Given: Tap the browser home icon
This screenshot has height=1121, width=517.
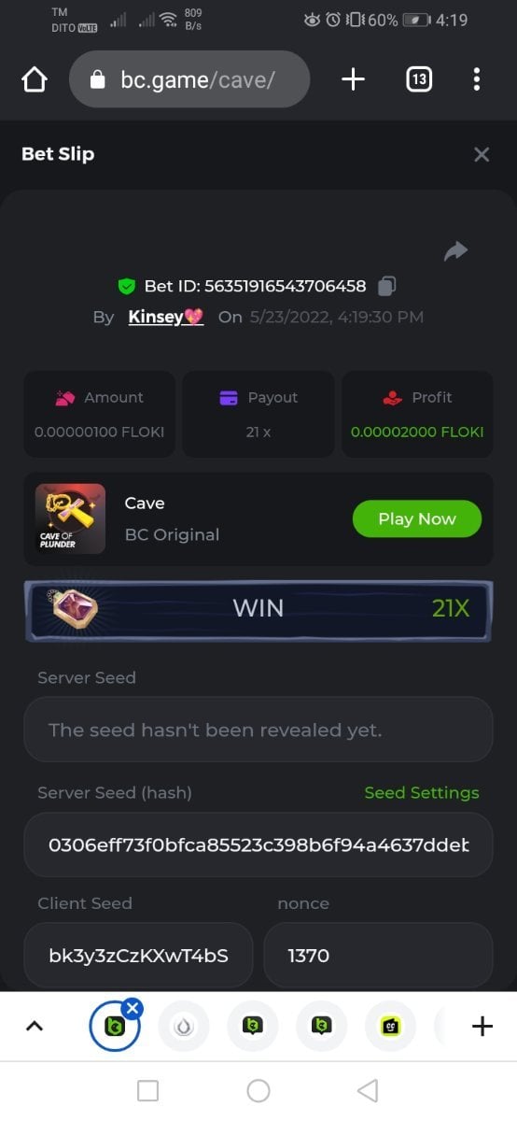Looking at the screenshot, I should click(x=34, y=80).
